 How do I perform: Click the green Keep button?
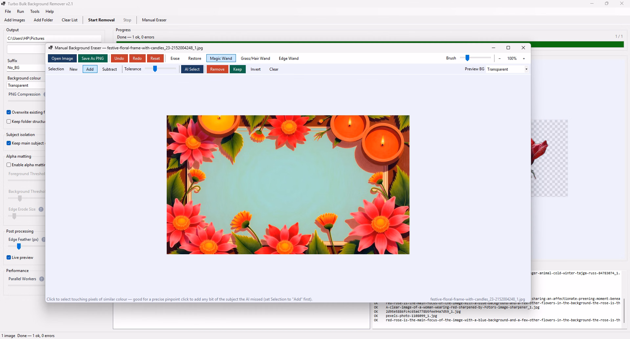[x=238, y=69]
